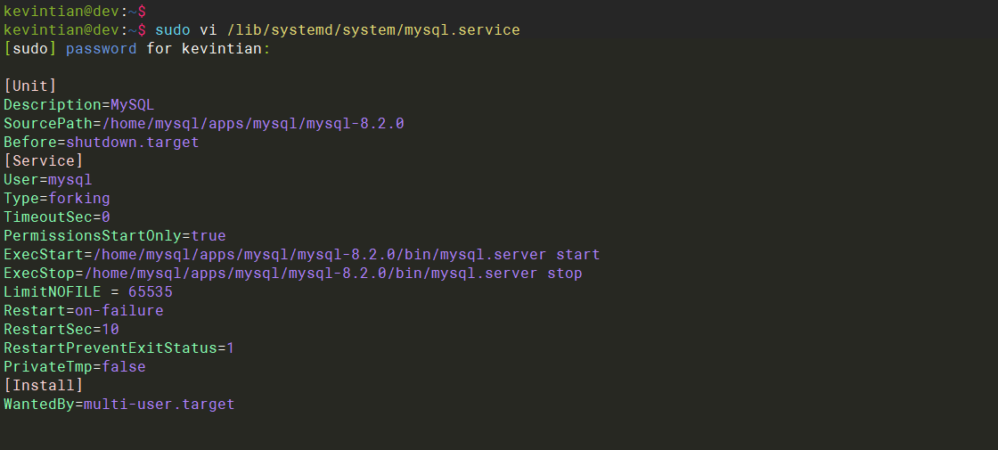Click the [Unit] section header
Screen dimensions: 998x450
tap(30, 86)
